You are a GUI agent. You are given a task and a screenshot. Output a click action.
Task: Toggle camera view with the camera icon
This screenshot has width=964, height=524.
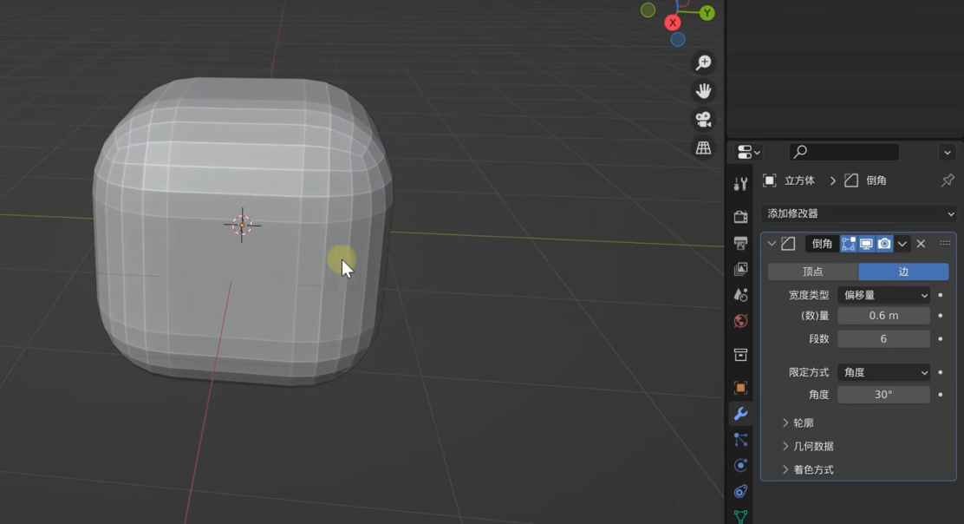[703, 120]
